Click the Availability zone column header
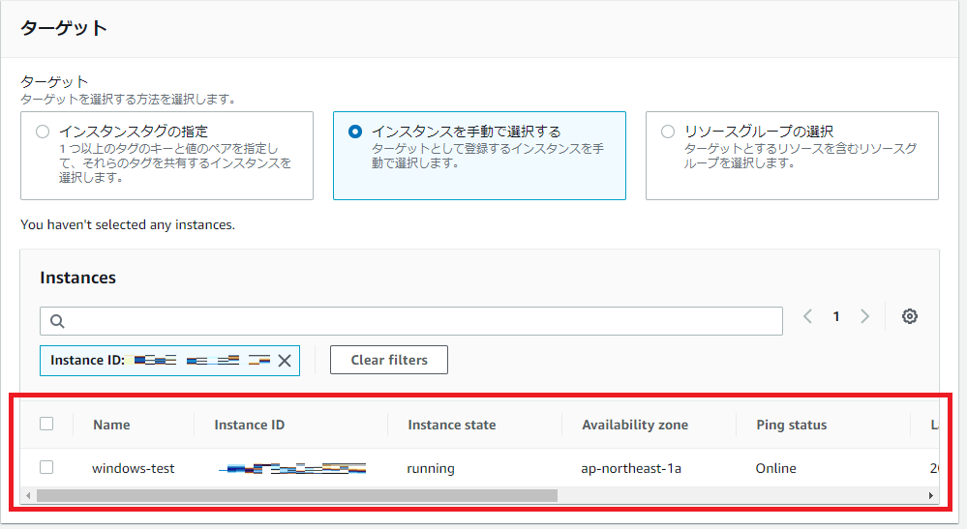Image resolution: width=967 pixels, height=529 pixels. pos(635,425)
